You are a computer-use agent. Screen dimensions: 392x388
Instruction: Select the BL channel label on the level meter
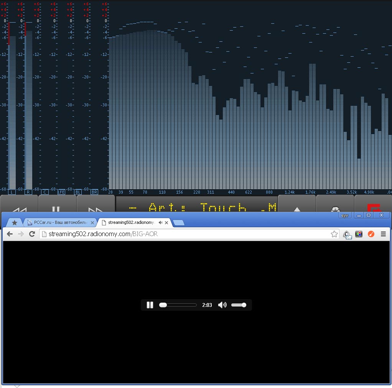click(78, 192)
